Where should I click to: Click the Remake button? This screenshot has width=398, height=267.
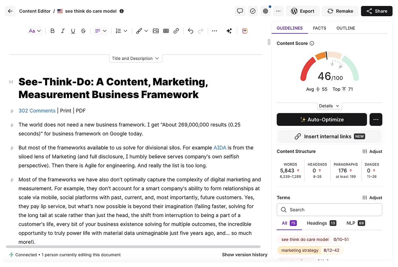click(340, 11)
